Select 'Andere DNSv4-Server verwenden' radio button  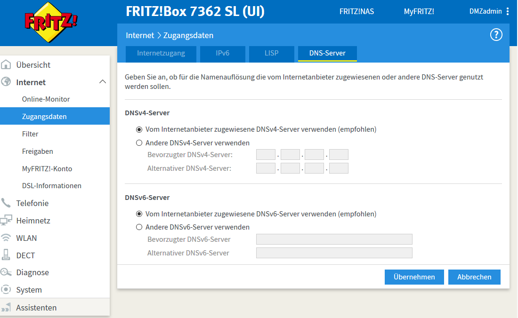(x=139, y=143)
